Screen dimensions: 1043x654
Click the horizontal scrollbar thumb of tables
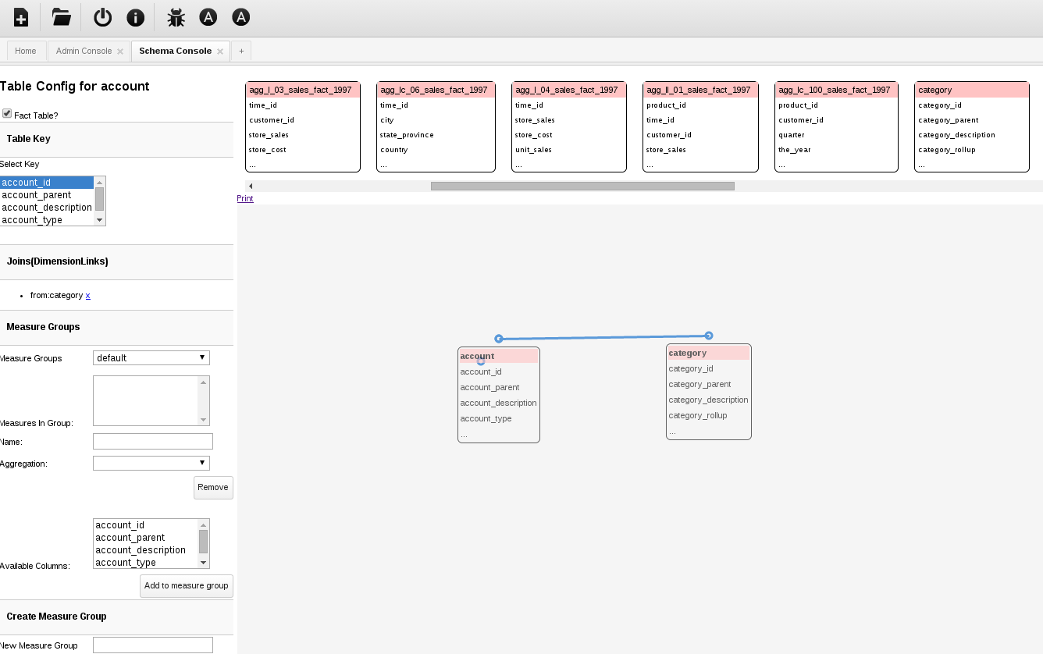click(x=582, y=186)
